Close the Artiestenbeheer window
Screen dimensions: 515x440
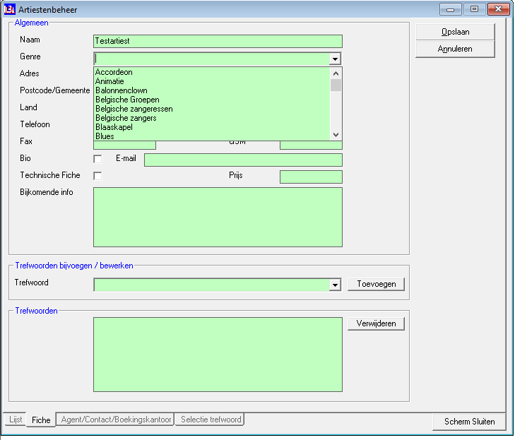pyautogui.click(x=498, y=9)
